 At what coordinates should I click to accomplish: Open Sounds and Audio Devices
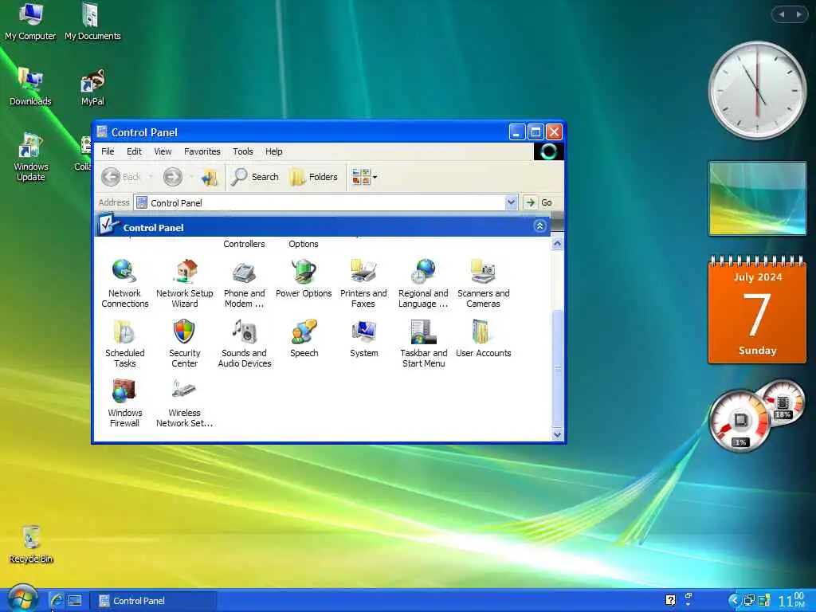(x=244, y=343)
